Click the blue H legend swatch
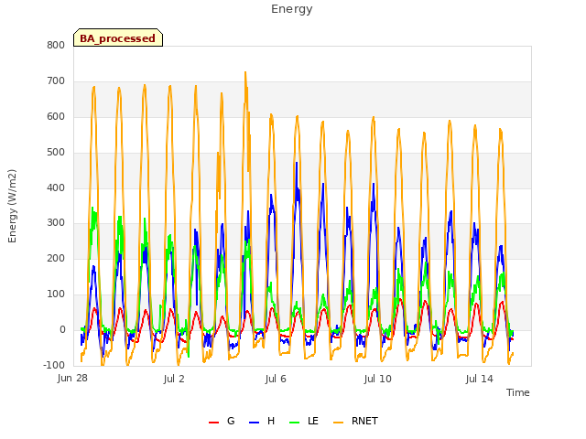 tap(254, 423)
